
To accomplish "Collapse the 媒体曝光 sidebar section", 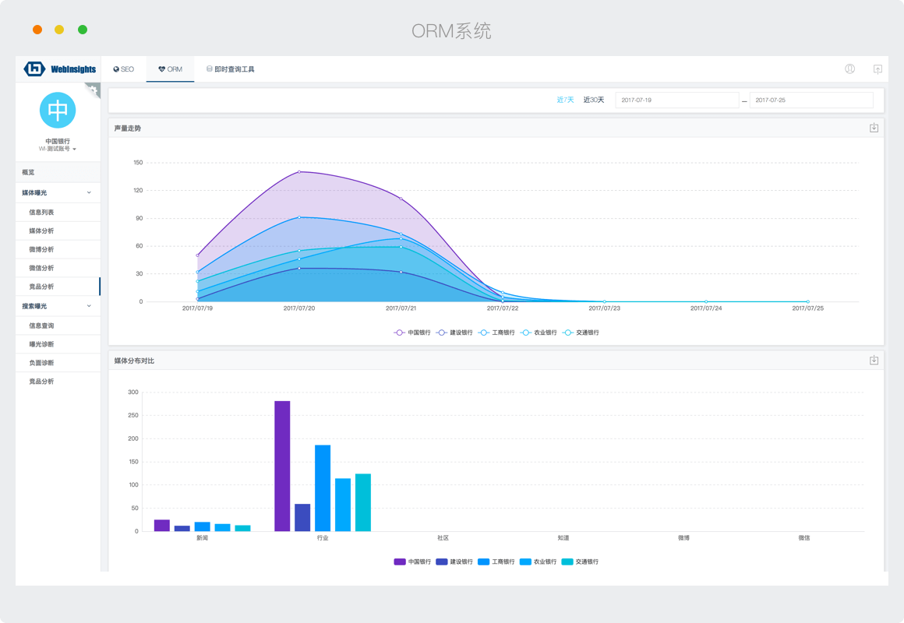I will point(89,192).
